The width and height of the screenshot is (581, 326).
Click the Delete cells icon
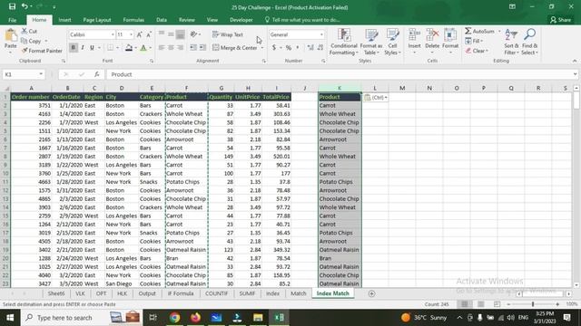432,35
